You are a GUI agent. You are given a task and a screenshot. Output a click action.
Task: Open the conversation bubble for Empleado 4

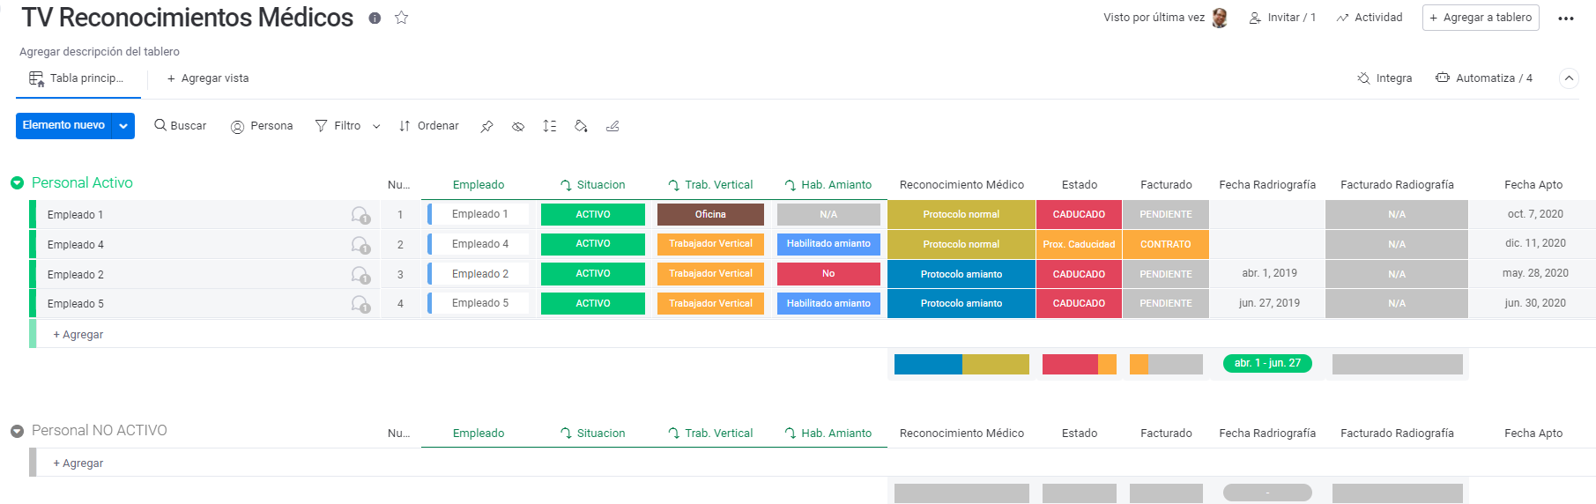(x=360, y=244)
